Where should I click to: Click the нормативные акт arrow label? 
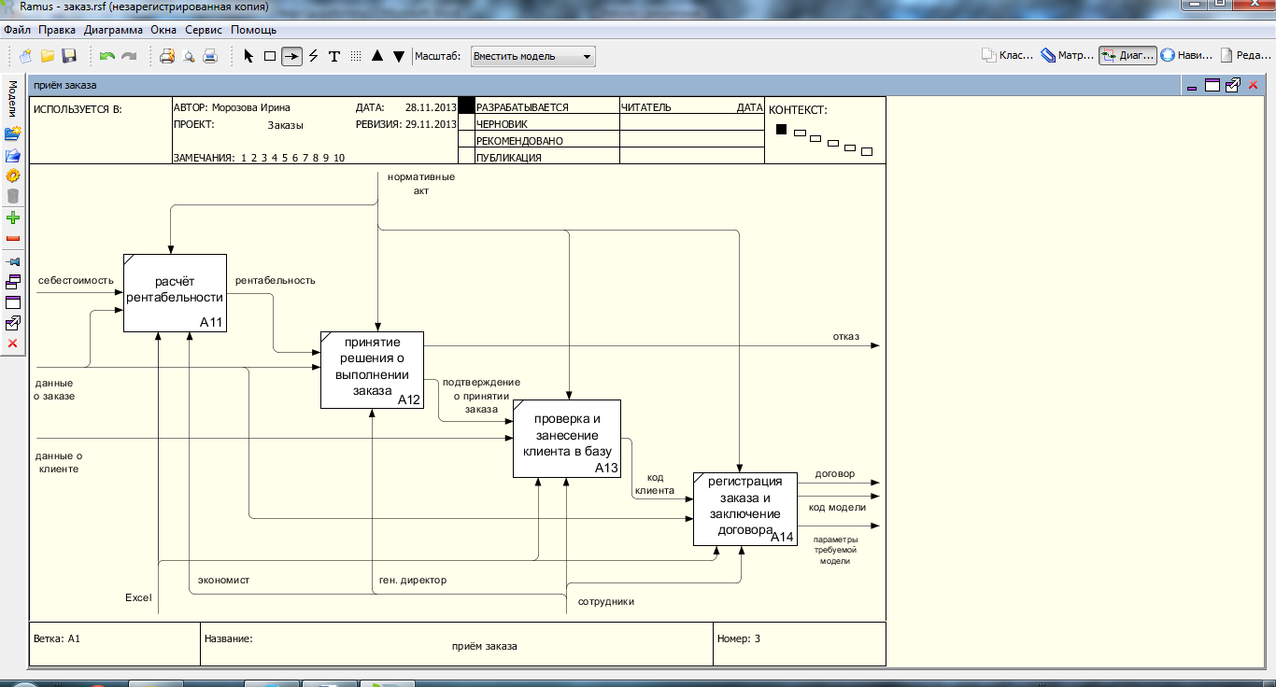click(421, 183)
